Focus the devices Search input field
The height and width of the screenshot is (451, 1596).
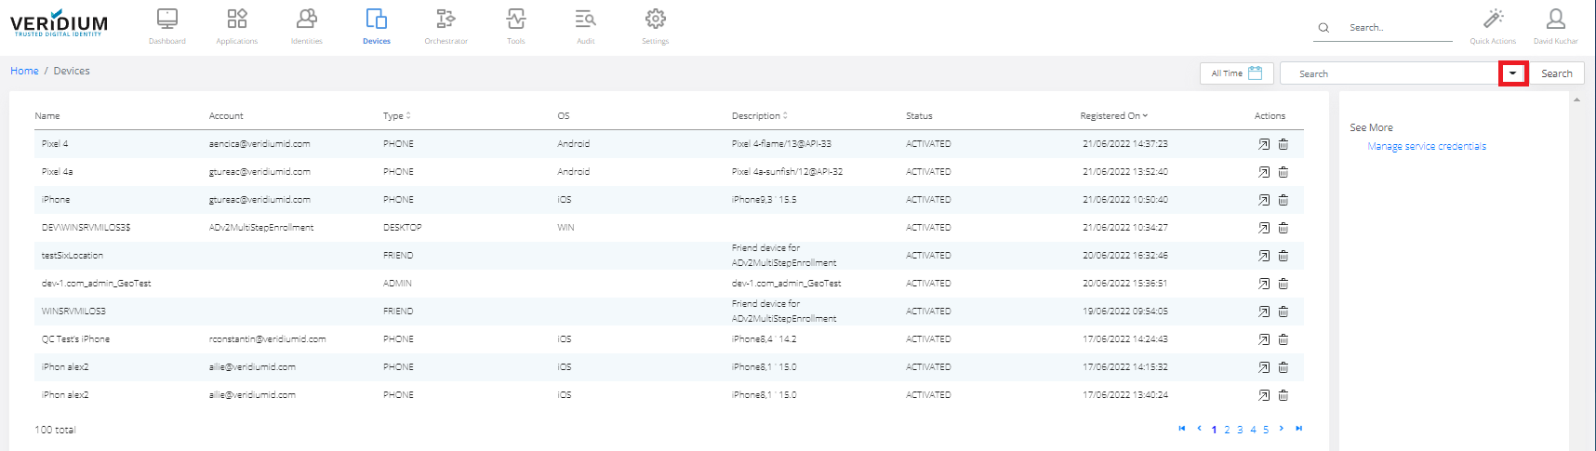[x=1389, y=73]
